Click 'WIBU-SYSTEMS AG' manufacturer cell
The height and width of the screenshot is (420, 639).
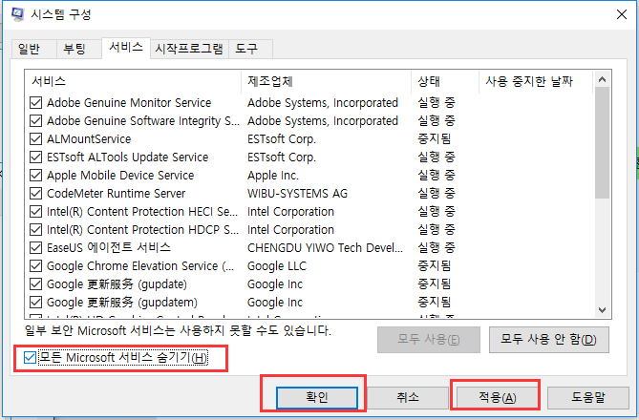click(x=297, y=194)
